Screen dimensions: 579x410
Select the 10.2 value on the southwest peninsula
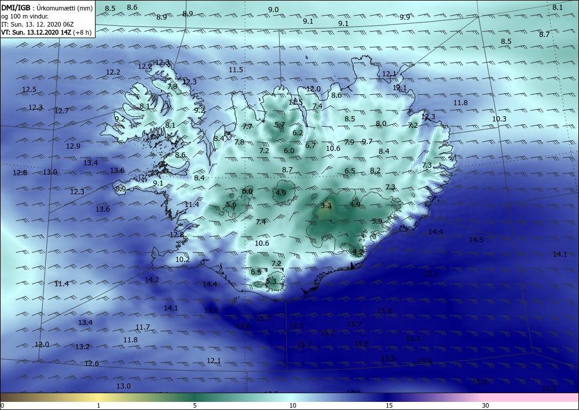[x=182, y=259]
